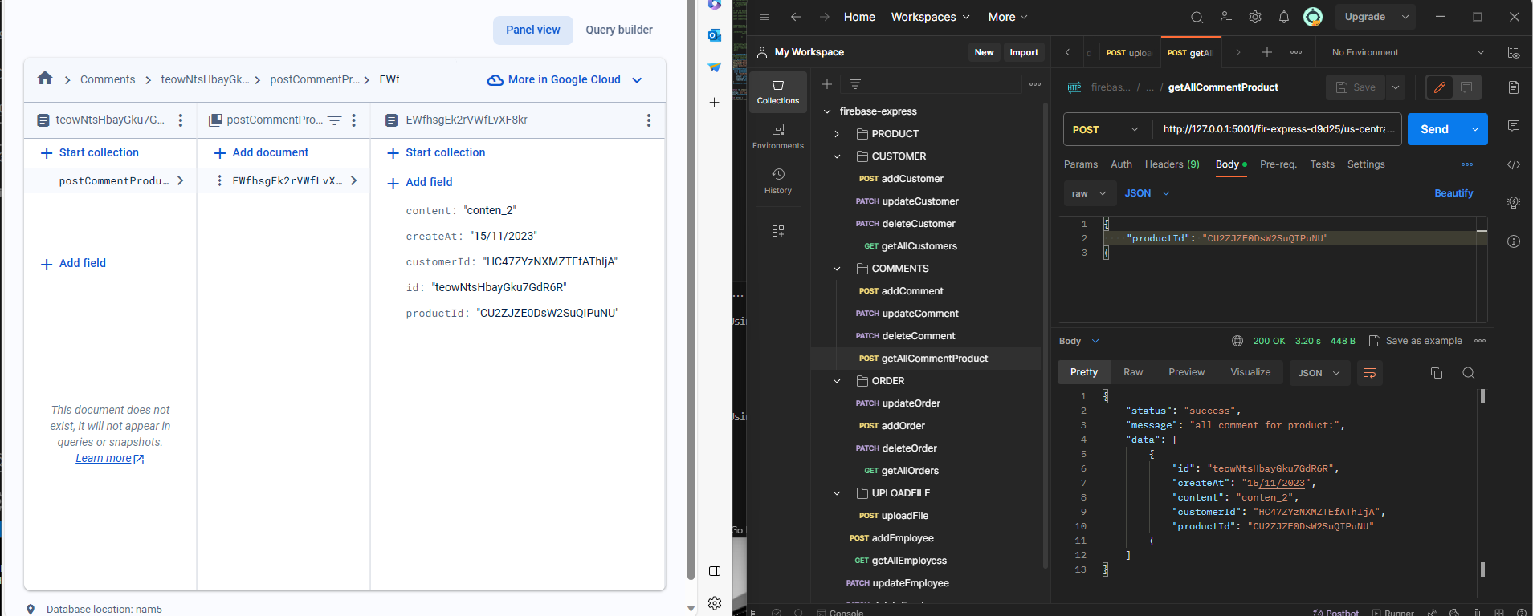This screenshot has width=1533, height=616.
Task: Toggle word wrap in the response viewer
Action: coord(1370,373)
